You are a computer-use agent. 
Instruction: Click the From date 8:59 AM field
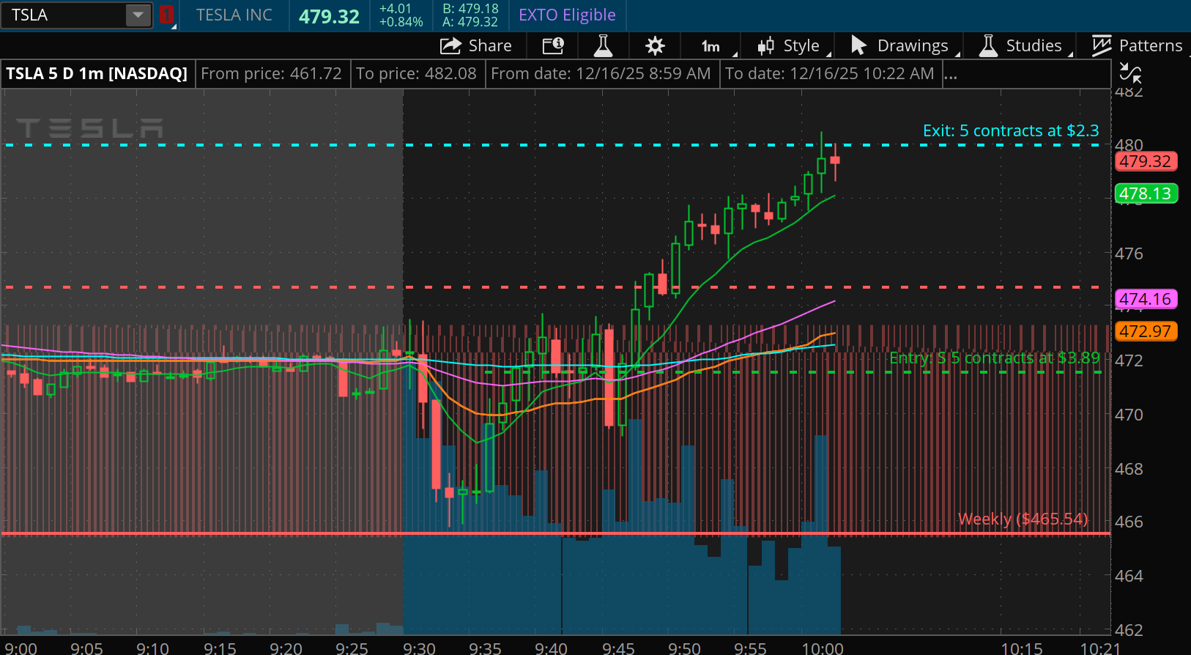coord(601,74)
